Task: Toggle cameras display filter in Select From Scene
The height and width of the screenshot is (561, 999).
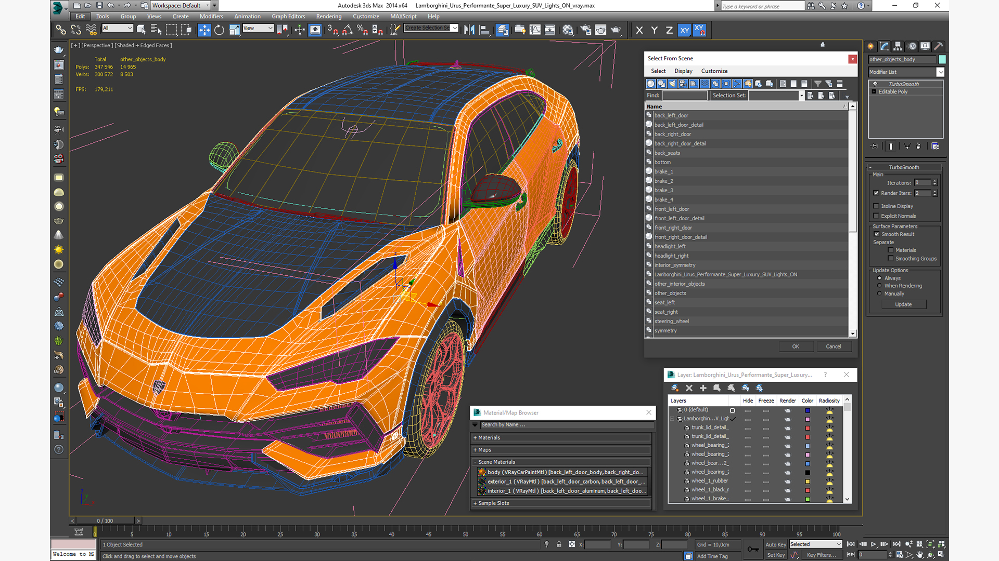Action: pos(683,84)
